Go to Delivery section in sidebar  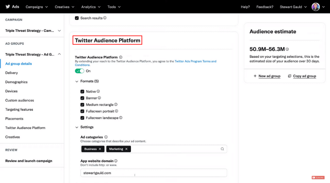(12, 73)
